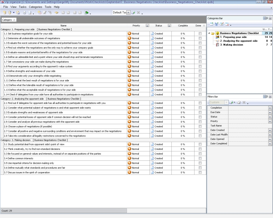Click the green flag icon in toolbar
The image size is (273, 218).
pyautogui.click(x=87, y=13)
